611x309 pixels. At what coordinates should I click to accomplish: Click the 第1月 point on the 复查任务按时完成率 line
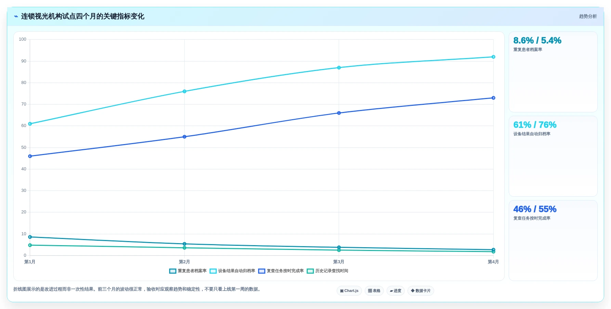tap(30, 156)
